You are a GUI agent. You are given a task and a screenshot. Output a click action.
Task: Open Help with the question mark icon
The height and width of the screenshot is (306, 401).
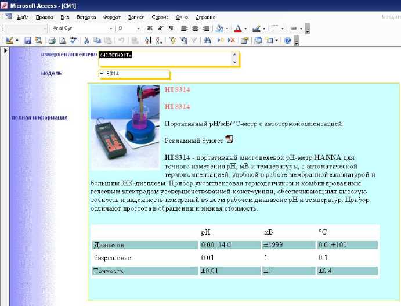pyautogui.click(x=287, y=41)
